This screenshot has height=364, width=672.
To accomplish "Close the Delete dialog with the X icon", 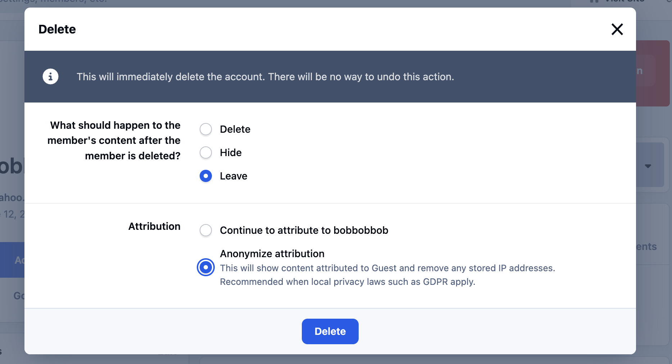I will [x=617, y=29].
